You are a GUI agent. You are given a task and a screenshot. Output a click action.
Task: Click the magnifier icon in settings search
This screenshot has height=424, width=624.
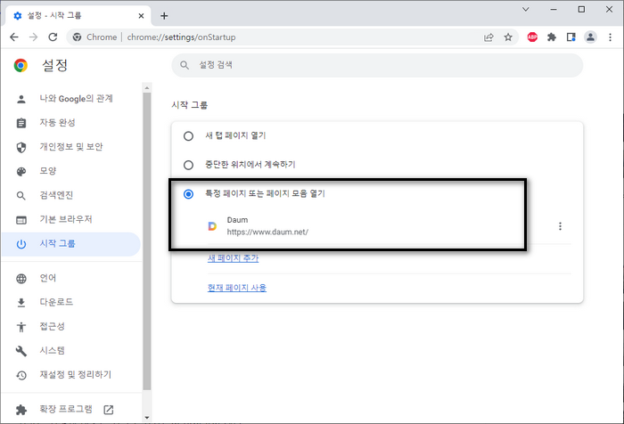185,65
